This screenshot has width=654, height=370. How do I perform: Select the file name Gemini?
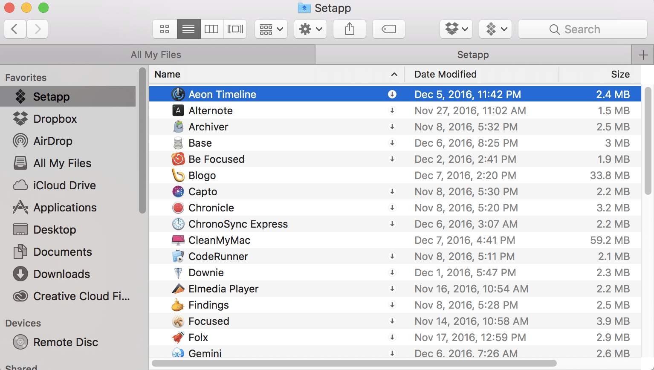click(205, 353)
